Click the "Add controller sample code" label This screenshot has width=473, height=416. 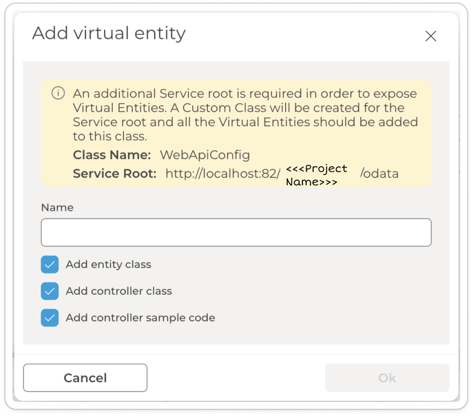pos(140,318)
